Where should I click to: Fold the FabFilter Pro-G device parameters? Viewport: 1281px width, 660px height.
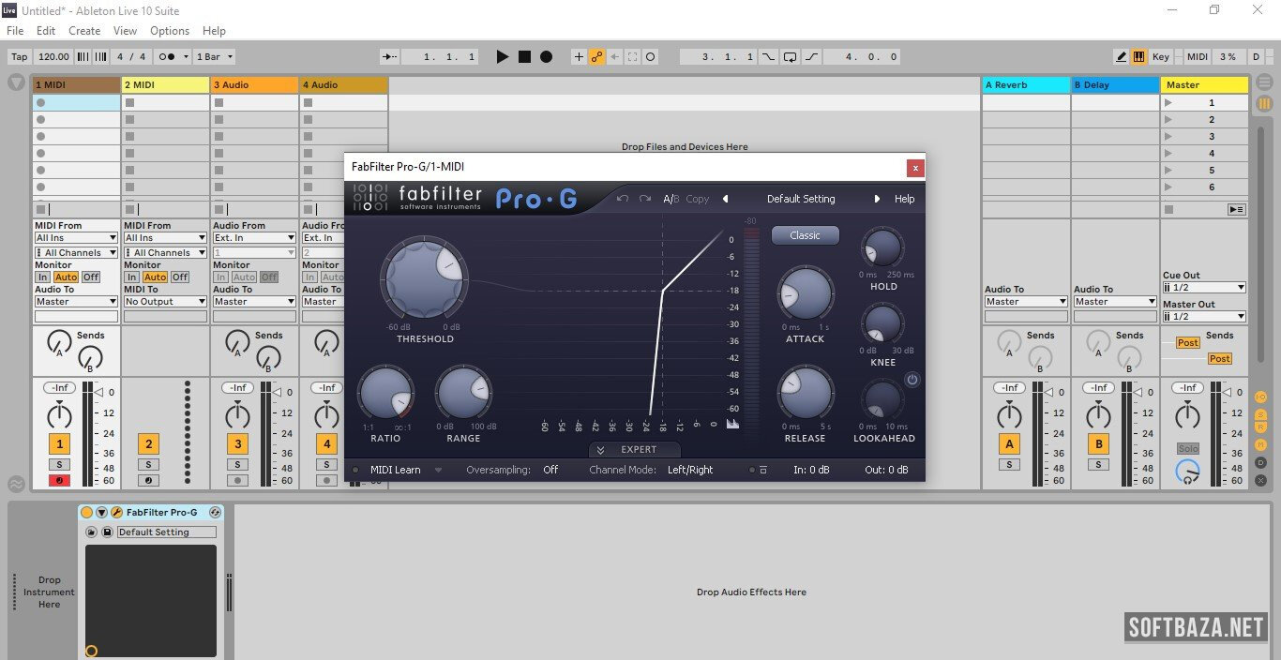[x=101, y=513]
